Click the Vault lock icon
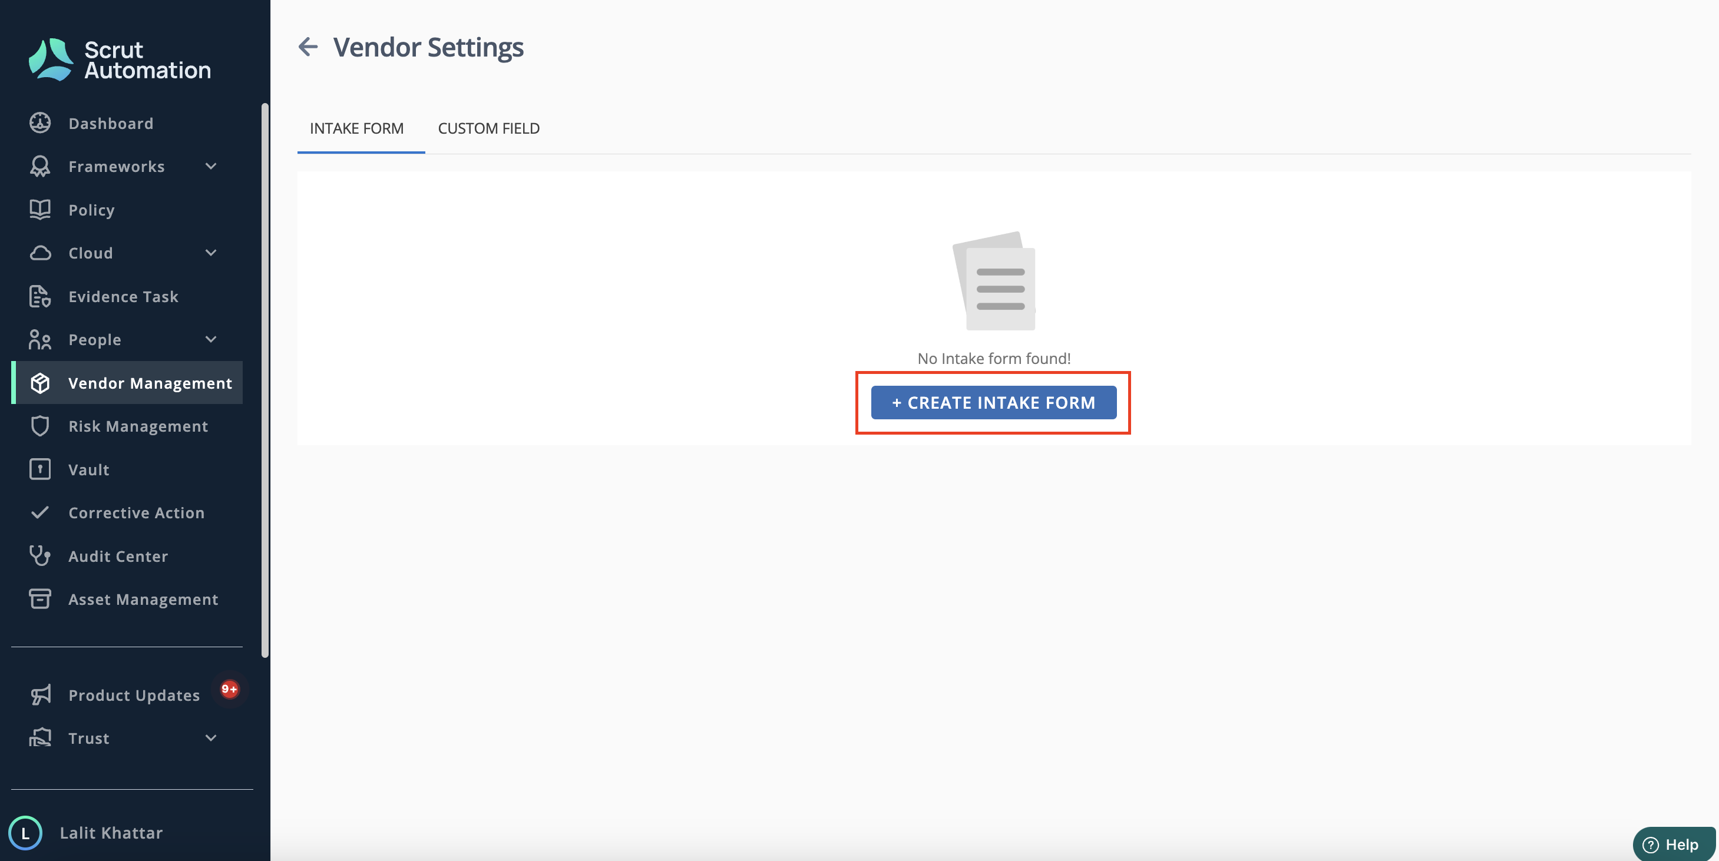This screenshot has height=861, width=1719. tap(40, 469)
